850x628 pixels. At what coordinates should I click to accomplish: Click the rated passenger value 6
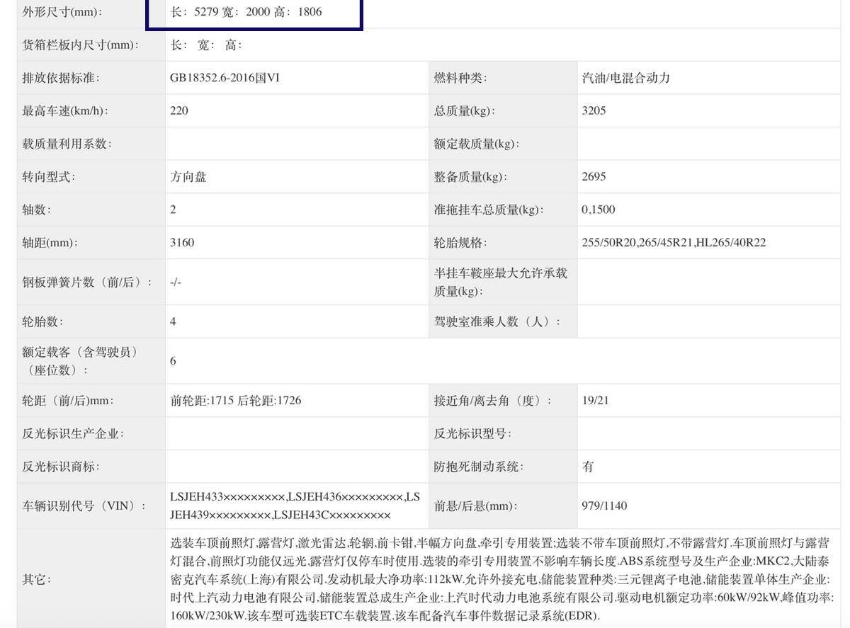[173, 361]
